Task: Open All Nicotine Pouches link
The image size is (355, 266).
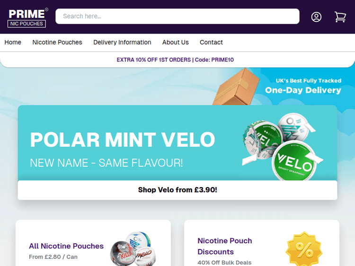Action: point(66,246)
